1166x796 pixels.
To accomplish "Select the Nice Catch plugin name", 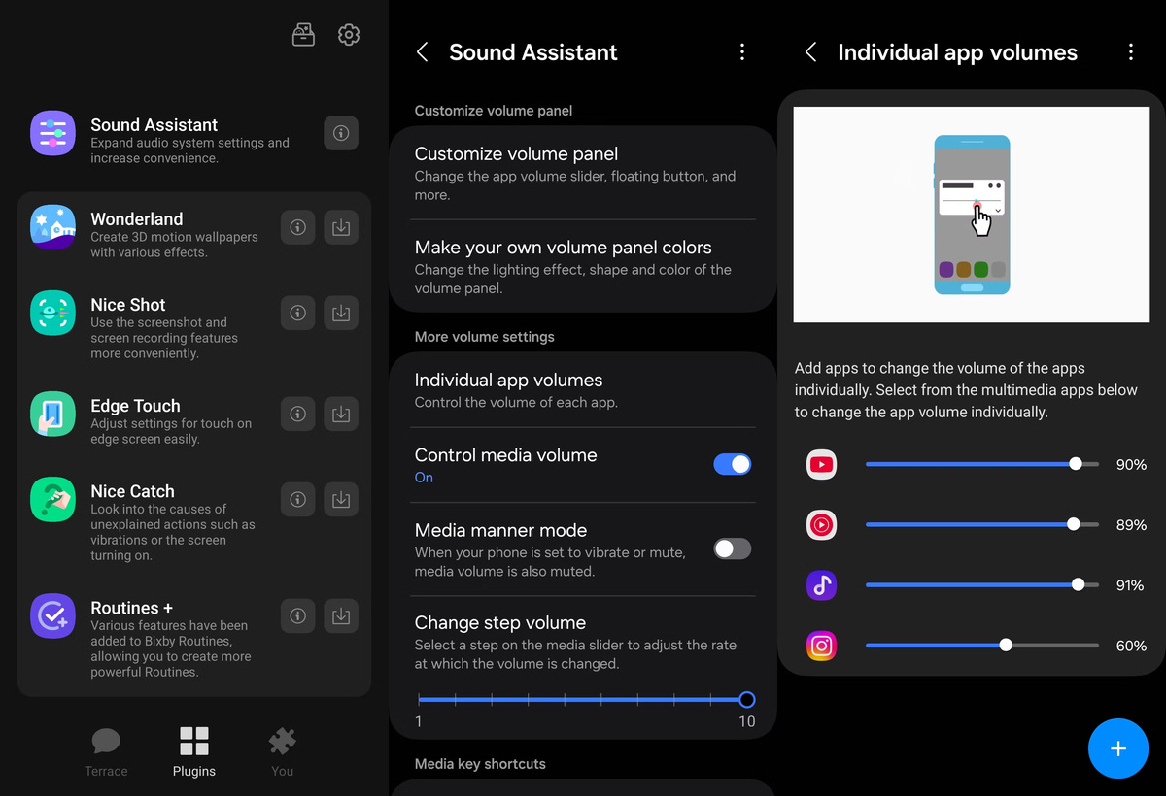I will point(132,491).
